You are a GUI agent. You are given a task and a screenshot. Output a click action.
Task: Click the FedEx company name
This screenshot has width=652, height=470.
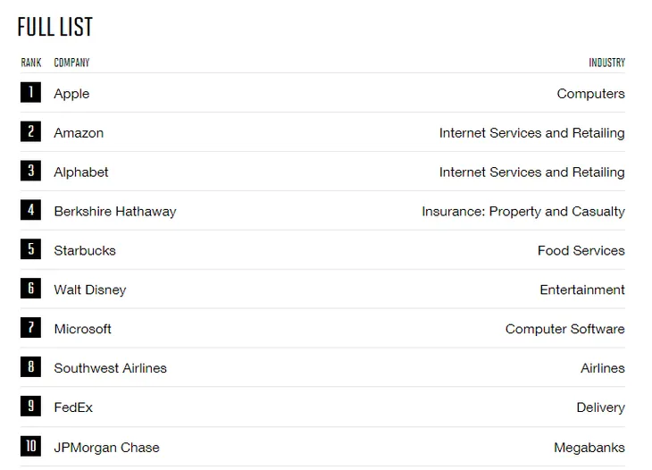tap(73, 407)
